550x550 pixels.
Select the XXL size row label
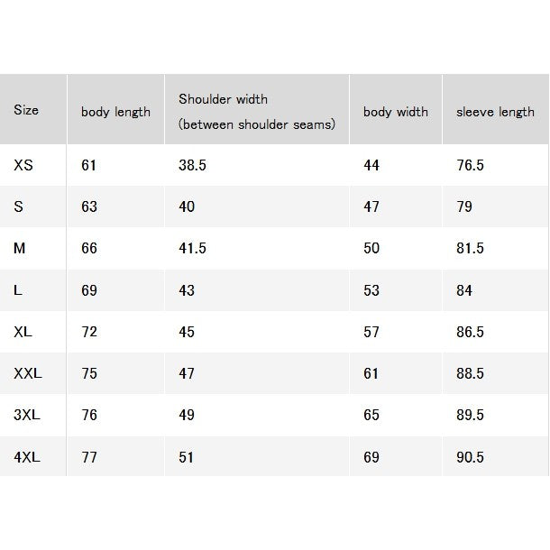[28, 373]
